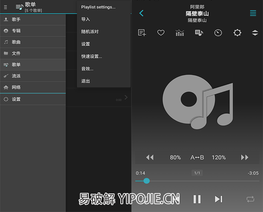Pause the current song

[197, 199]
